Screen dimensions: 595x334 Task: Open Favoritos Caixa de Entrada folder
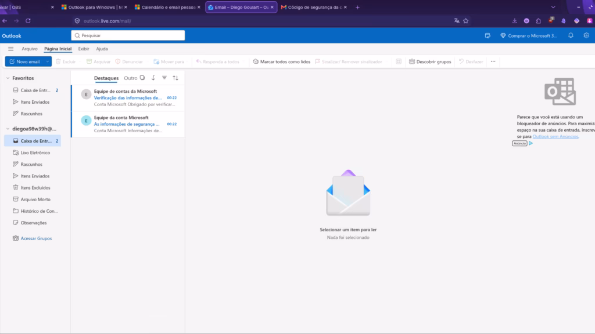[x=33, y=90]
